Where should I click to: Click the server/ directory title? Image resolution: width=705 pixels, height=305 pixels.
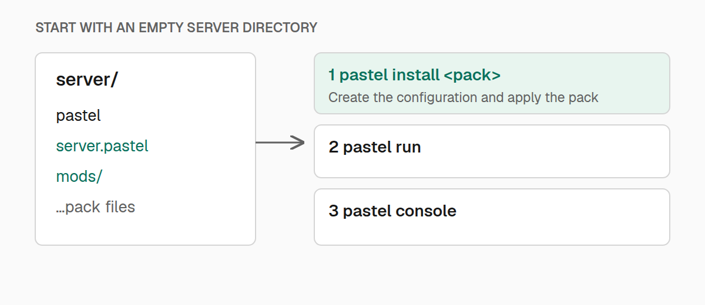coord(87,80)
